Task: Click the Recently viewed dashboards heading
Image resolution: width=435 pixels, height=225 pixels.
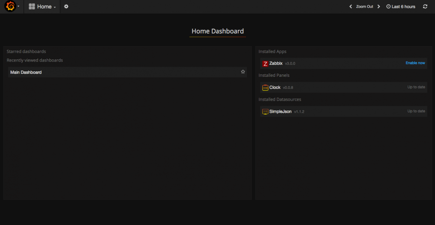Action: coord(35,60)
